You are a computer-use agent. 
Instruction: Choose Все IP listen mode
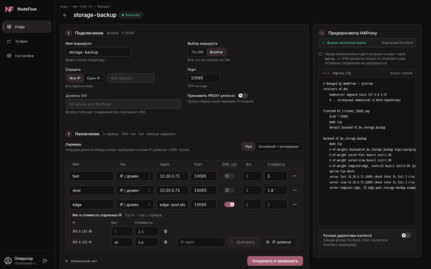[x=75, y=78]
